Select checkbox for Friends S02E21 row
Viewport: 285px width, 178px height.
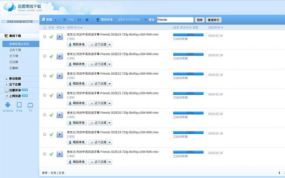point(45,95)
